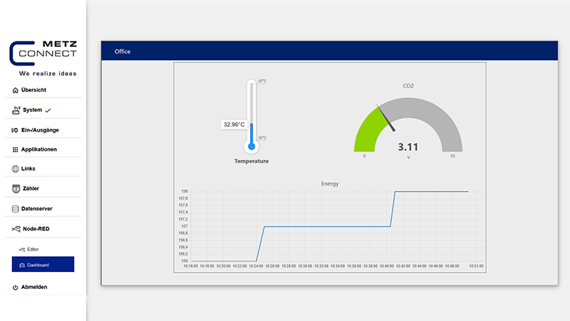Click the Office dashboard header title

(x=123, y=51)
